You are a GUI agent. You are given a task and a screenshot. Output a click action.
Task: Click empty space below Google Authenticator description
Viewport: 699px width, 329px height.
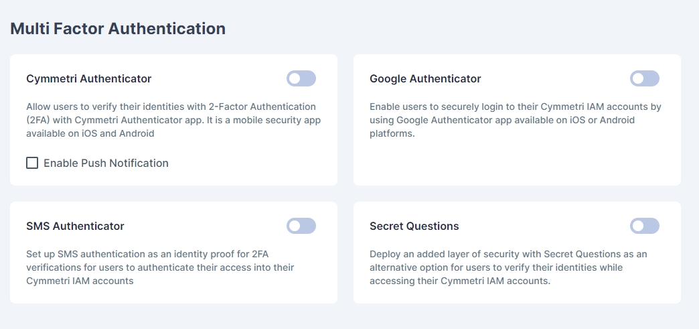click(516, 164)
